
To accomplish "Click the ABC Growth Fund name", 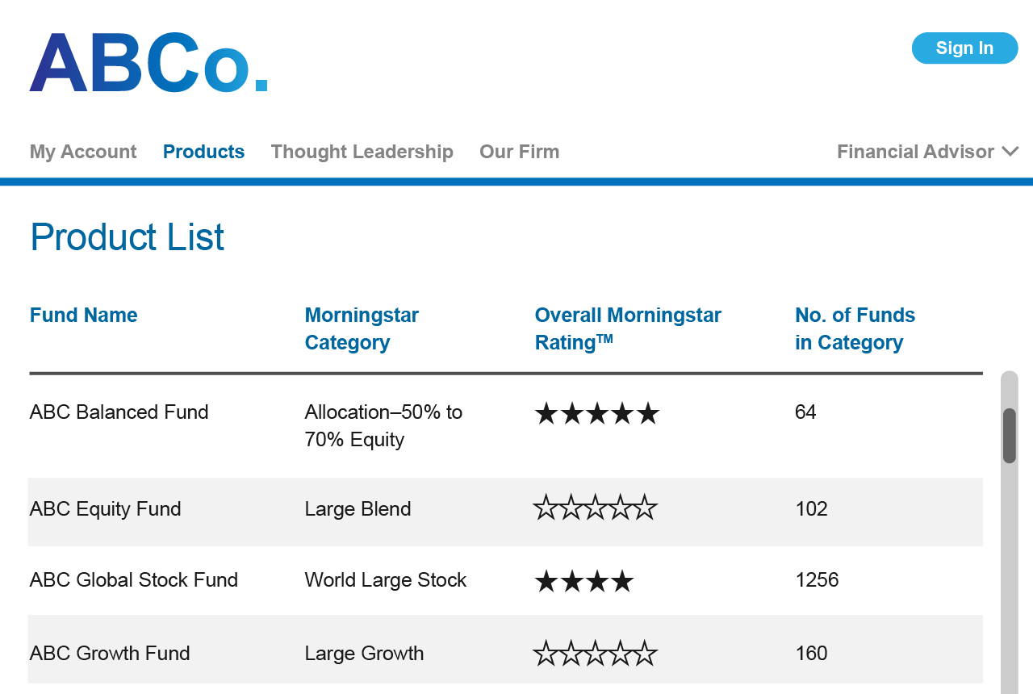I will (110, 654).
